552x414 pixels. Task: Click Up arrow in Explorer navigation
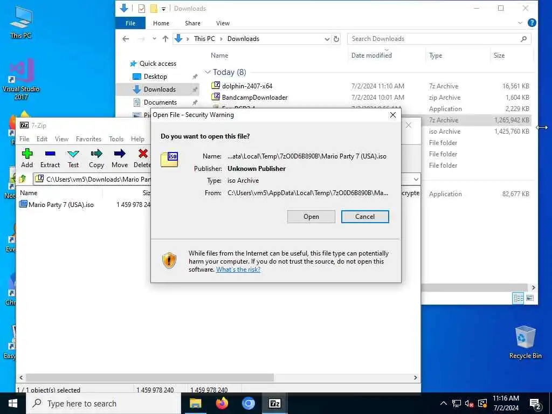tap(165, 39)
